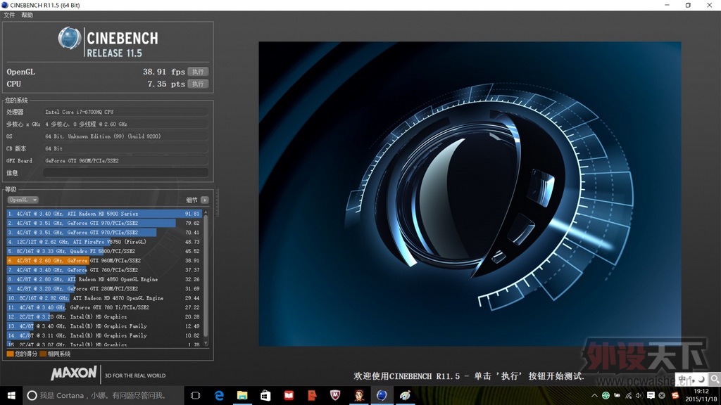Select ranking row 4 ATI FirePro V8750
Viewport: 721px width, 405px height.
point(104,242)
